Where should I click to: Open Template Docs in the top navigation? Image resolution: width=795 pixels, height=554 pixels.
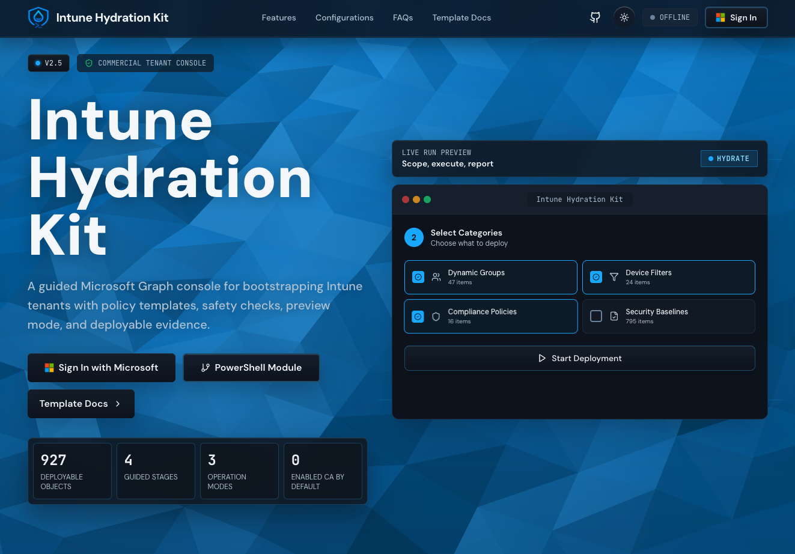pos(461,17)
